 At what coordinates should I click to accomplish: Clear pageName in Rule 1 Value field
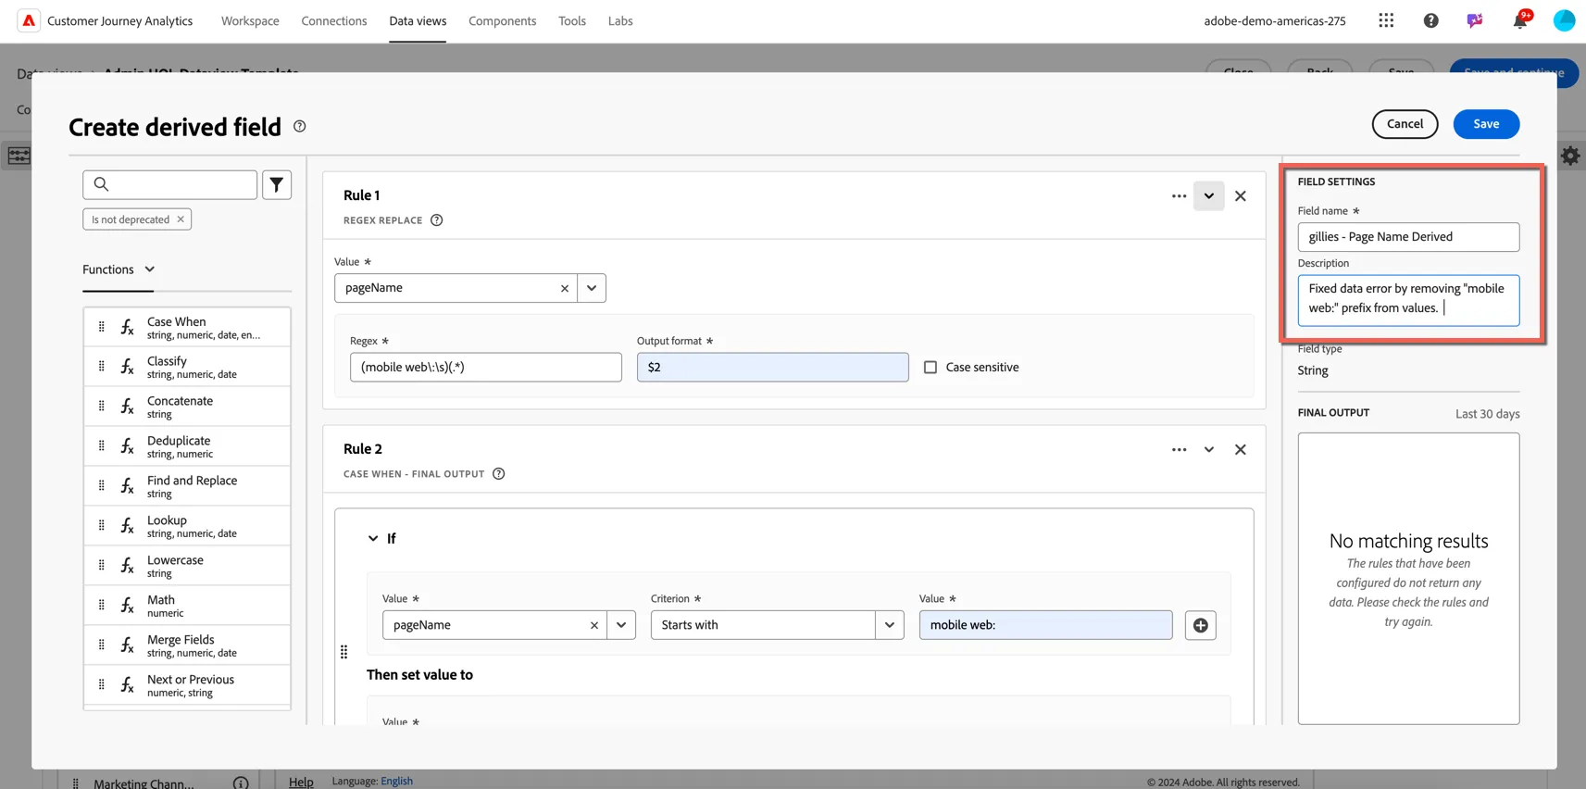coord(565,288)
